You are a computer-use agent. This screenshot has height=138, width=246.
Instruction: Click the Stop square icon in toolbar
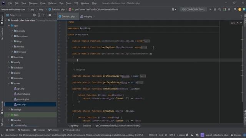[229, 10]
